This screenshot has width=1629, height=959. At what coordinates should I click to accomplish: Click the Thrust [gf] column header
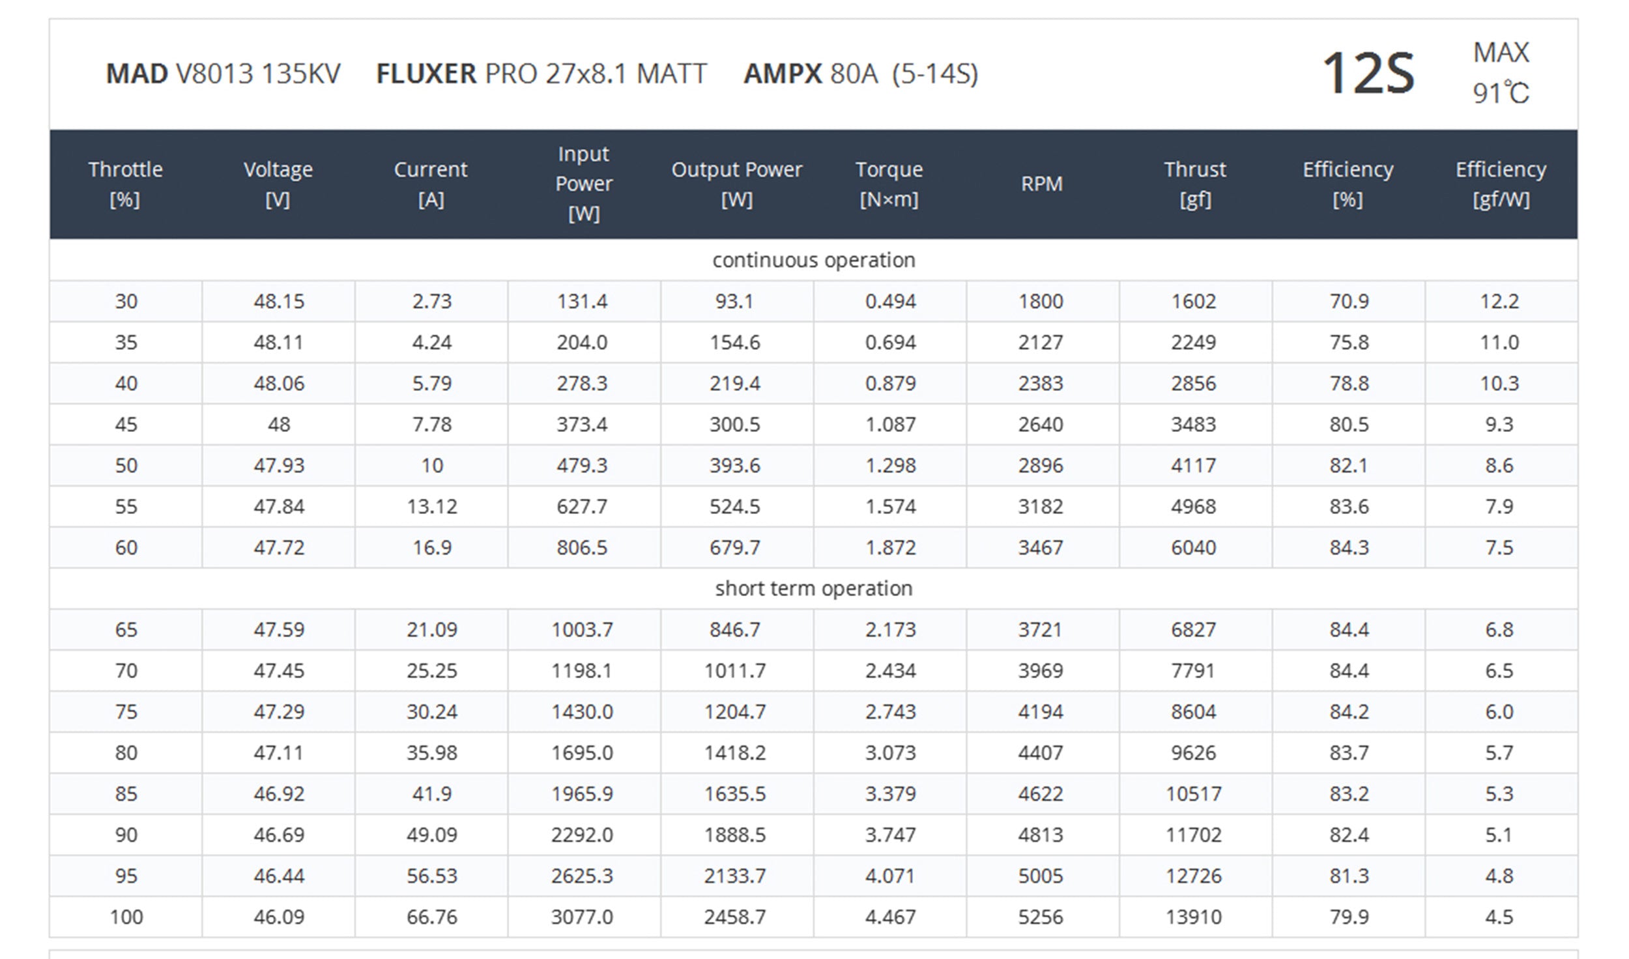tap(1195, 184)
